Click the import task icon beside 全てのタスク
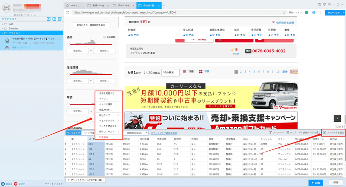The image size is (346, 187). [x=48, y=19]
